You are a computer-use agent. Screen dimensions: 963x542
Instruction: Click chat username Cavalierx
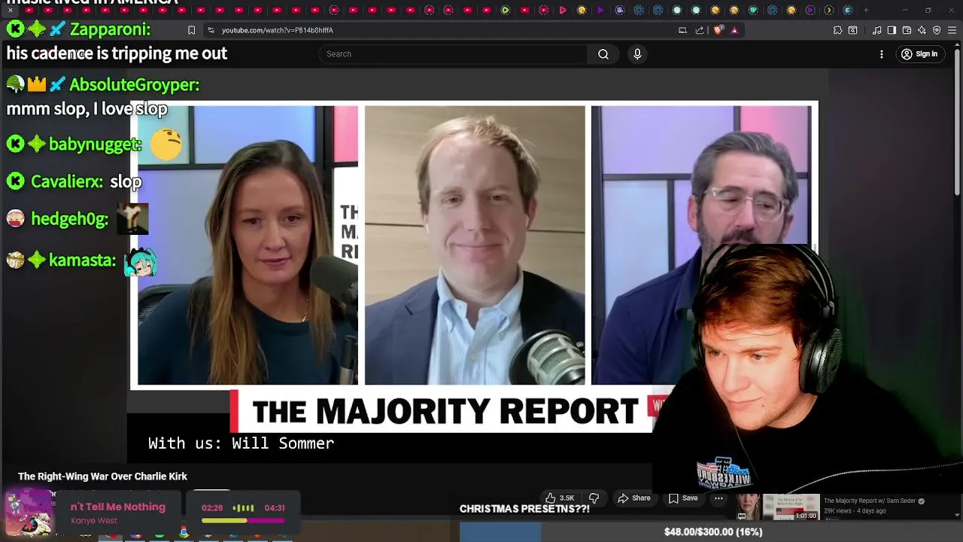click(67, 181)
